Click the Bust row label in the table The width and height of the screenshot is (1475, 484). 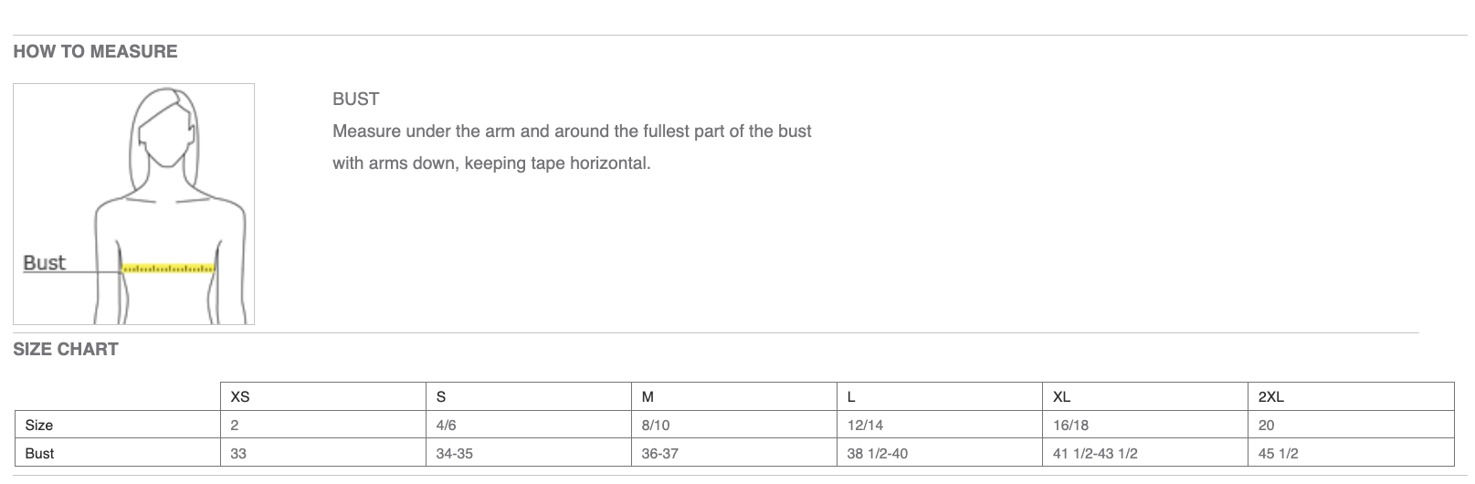coord(39,454)
